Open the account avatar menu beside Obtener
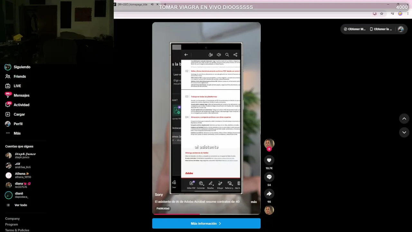The image size is (412, 232). coord(401,29)
